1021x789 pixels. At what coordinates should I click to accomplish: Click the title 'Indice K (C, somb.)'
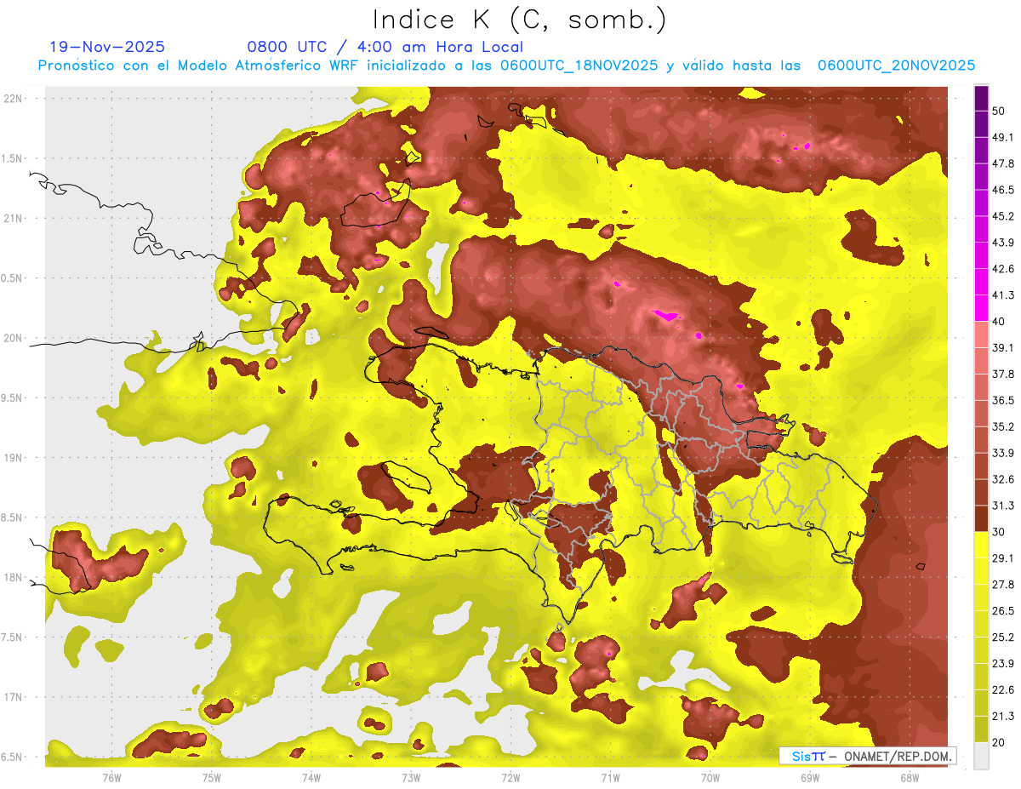pos(519,20)
